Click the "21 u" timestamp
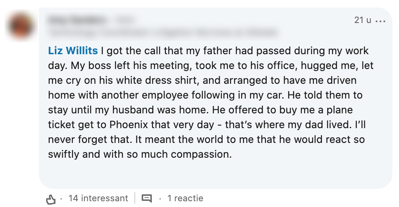The image size is (399, 207). [362, 20]
